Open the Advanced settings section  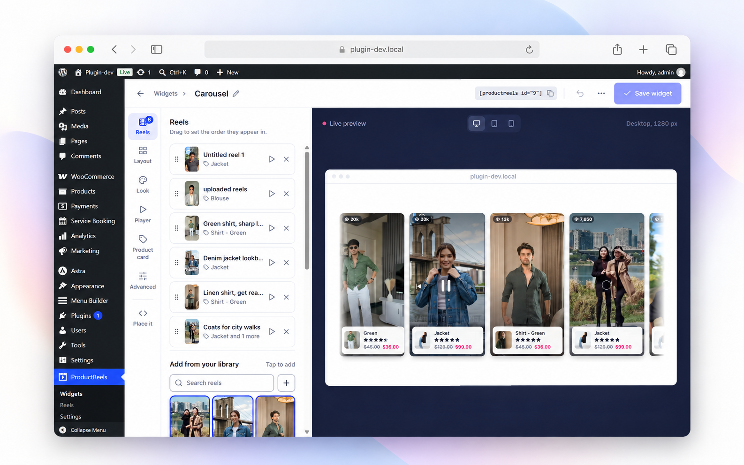coord(143,280)
